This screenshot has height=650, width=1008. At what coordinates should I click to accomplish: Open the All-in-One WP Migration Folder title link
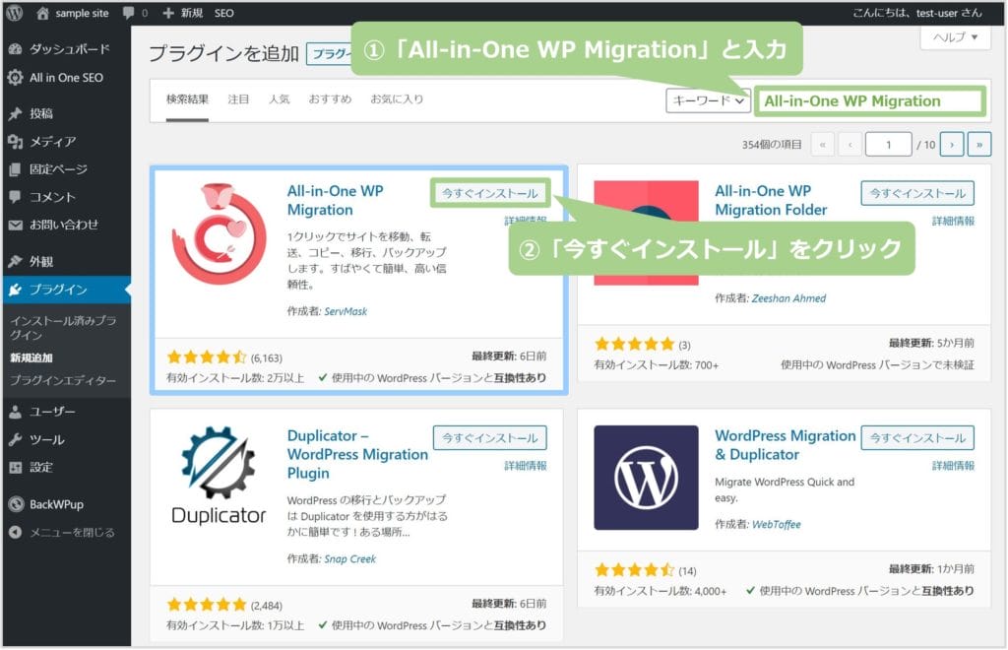coord(771,200)
